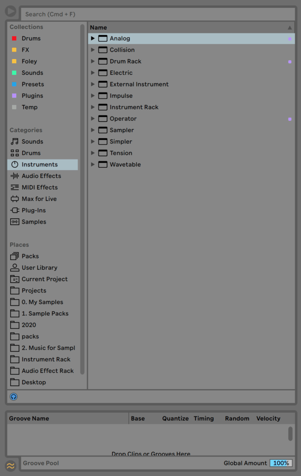Click the Base column header

138,418
